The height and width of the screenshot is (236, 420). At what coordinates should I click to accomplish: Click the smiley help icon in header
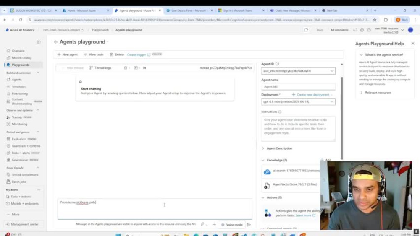coord(369,30)
